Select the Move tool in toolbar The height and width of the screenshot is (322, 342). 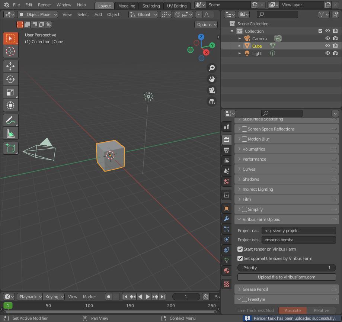coord(11,66)
